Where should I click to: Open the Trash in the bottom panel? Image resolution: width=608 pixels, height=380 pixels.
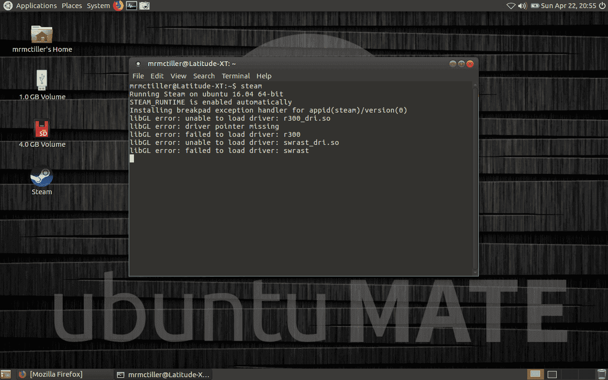coord(602,374)
